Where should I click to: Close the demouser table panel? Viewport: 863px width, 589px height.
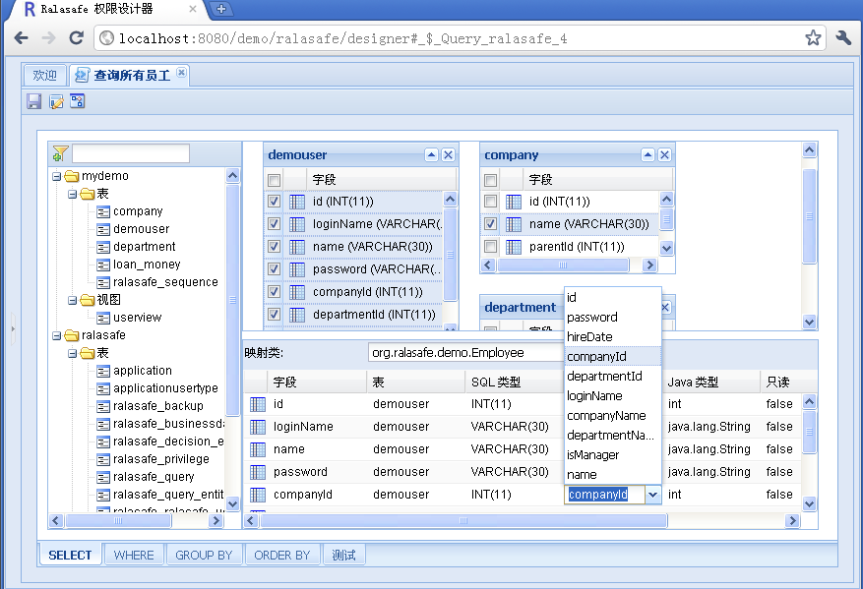tap(448, 155)
